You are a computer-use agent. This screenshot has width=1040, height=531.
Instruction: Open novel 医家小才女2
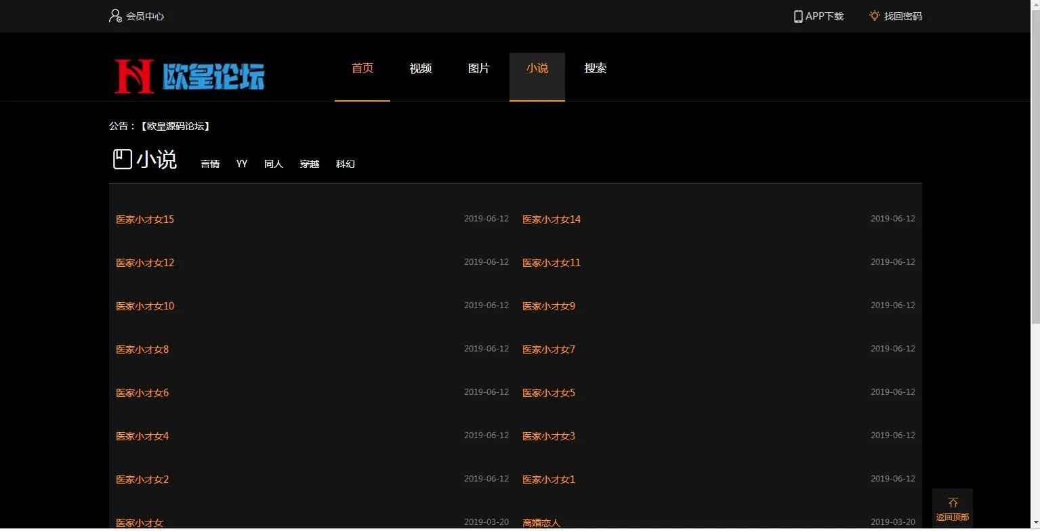pyautogui.click(x=142, y=480)
